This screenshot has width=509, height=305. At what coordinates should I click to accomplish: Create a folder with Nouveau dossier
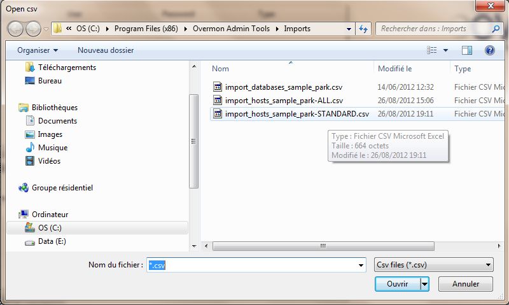pos(106,50)
